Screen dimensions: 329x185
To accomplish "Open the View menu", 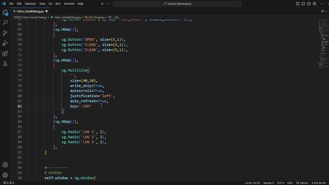I will click(42, 4).
